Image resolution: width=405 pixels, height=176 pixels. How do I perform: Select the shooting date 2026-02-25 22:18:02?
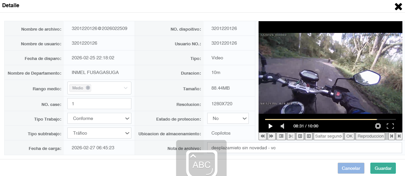(x=93, y=58)
